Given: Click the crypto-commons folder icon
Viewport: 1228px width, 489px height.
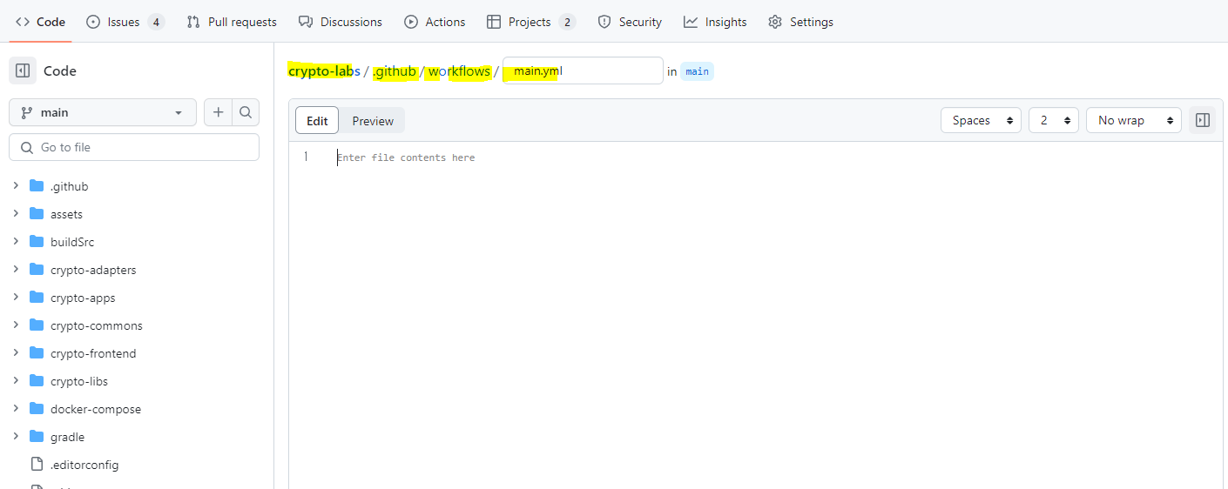Looking at the screenshot, I should (37, 325).
